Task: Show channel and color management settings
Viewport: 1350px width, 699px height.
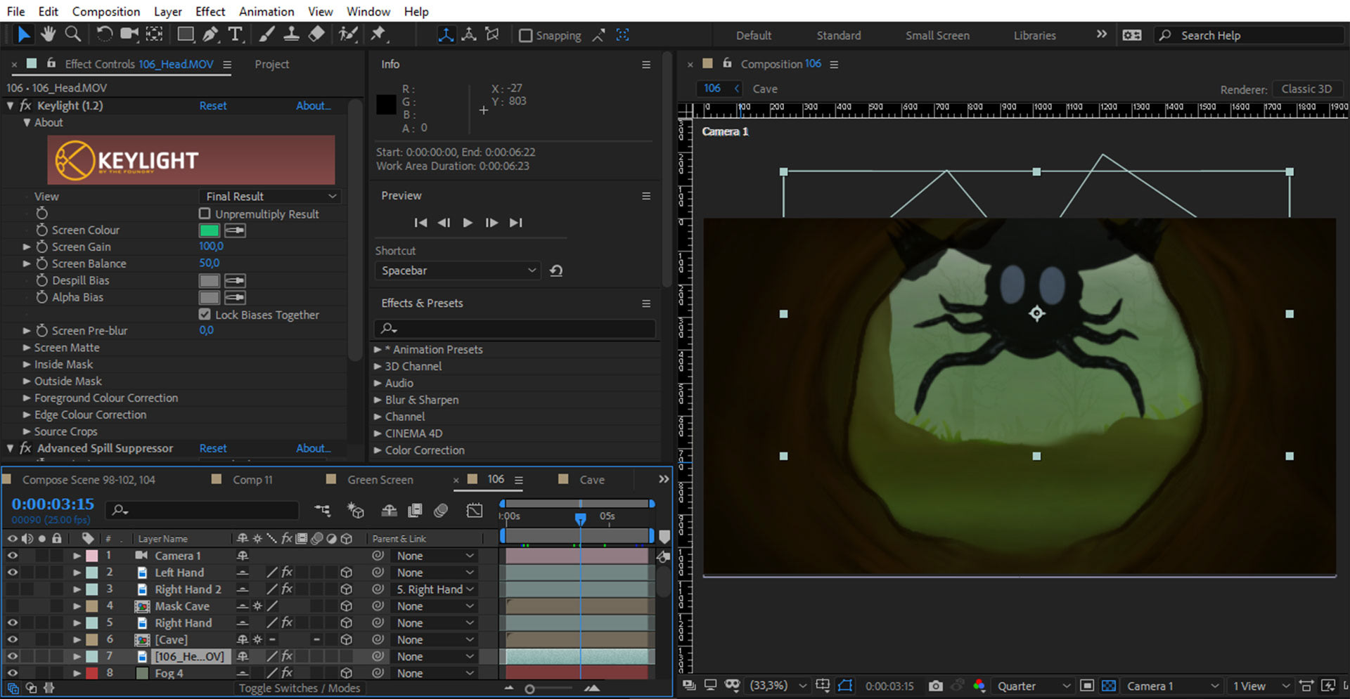Action: pos(979,686)
